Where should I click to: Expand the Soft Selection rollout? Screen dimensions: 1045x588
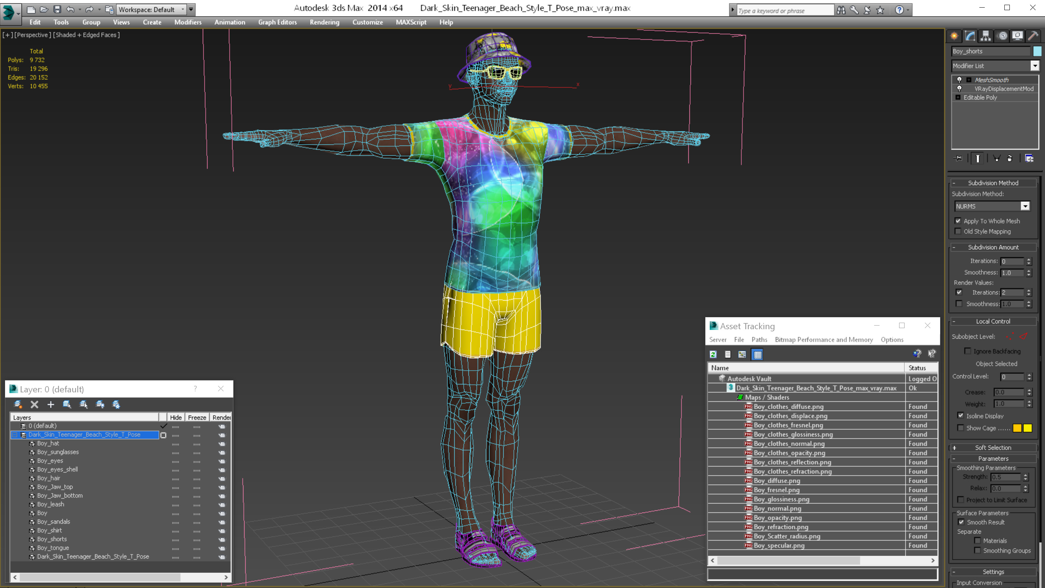(x=993, y=448)
